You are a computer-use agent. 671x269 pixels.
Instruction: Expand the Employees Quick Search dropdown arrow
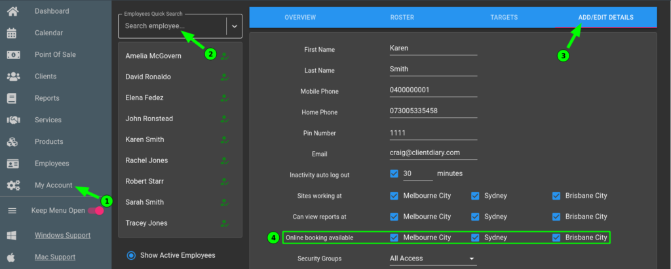tap(234, 26)
